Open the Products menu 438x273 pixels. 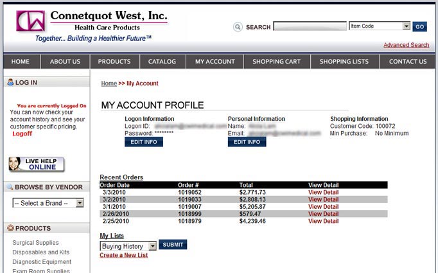click(x=114, y=62)
